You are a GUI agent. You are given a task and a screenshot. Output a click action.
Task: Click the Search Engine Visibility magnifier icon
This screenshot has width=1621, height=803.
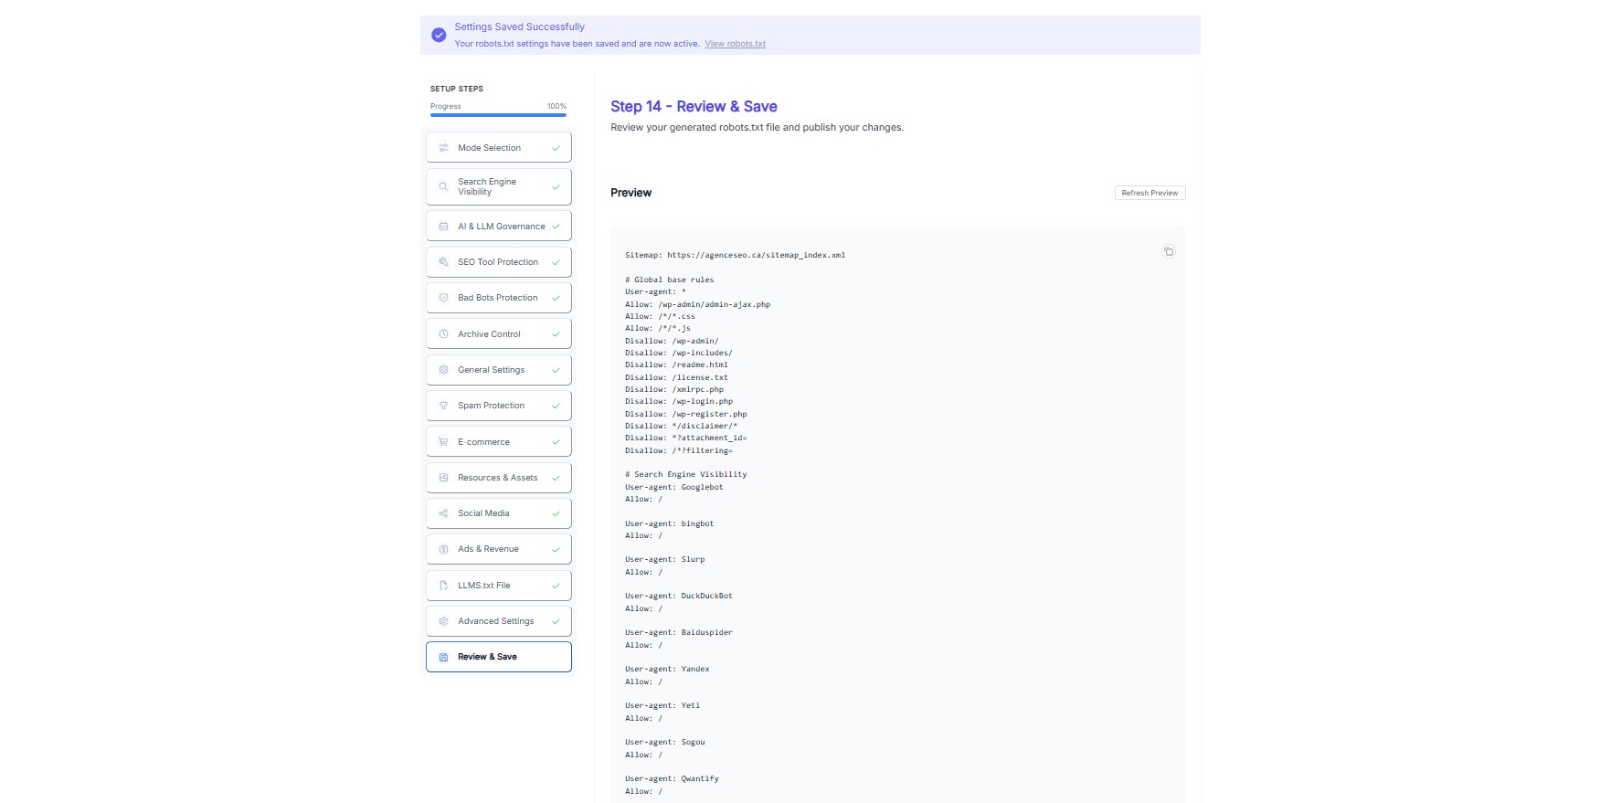pyautogui.click(x=443, y=186)
